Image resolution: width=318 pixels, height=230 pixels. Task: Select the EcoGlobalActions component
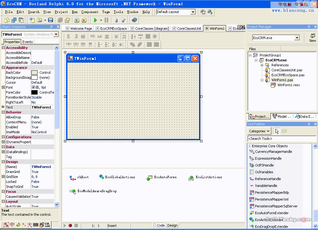pyautogui.click(x=117, y=177)
